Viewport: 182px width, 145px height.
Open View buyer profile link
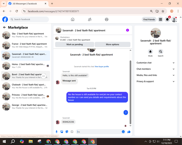click(102, 66)
